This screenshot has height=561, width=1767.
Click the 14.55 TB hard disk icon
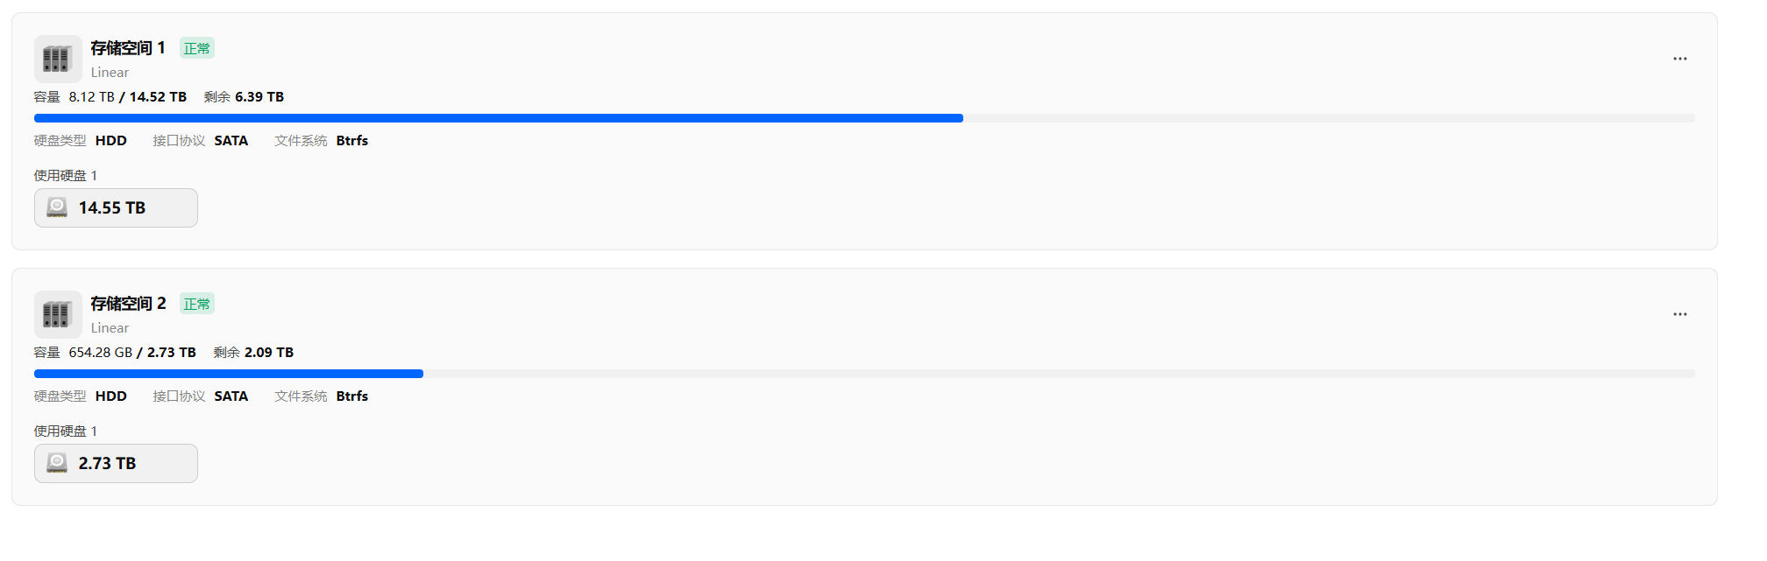coord(57,207)
